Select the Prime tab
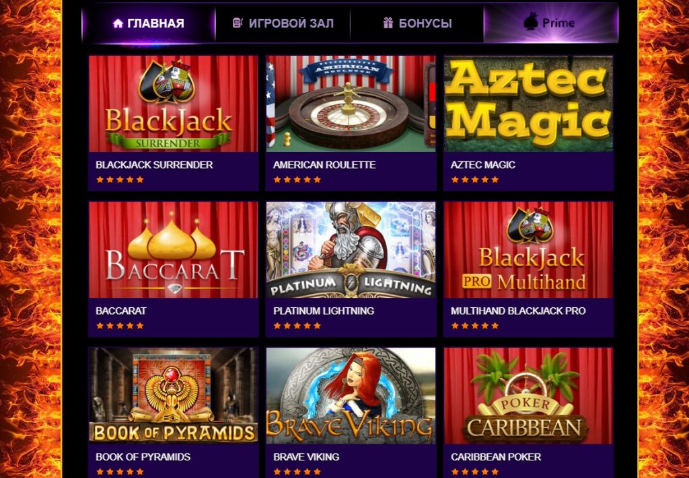This screenshot has height=478, width=689. (550, 24)
